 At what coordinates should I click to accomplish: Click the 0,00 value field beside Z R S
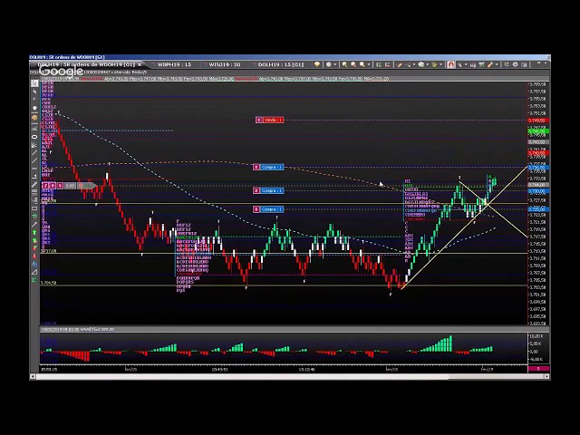pos(70,186)
